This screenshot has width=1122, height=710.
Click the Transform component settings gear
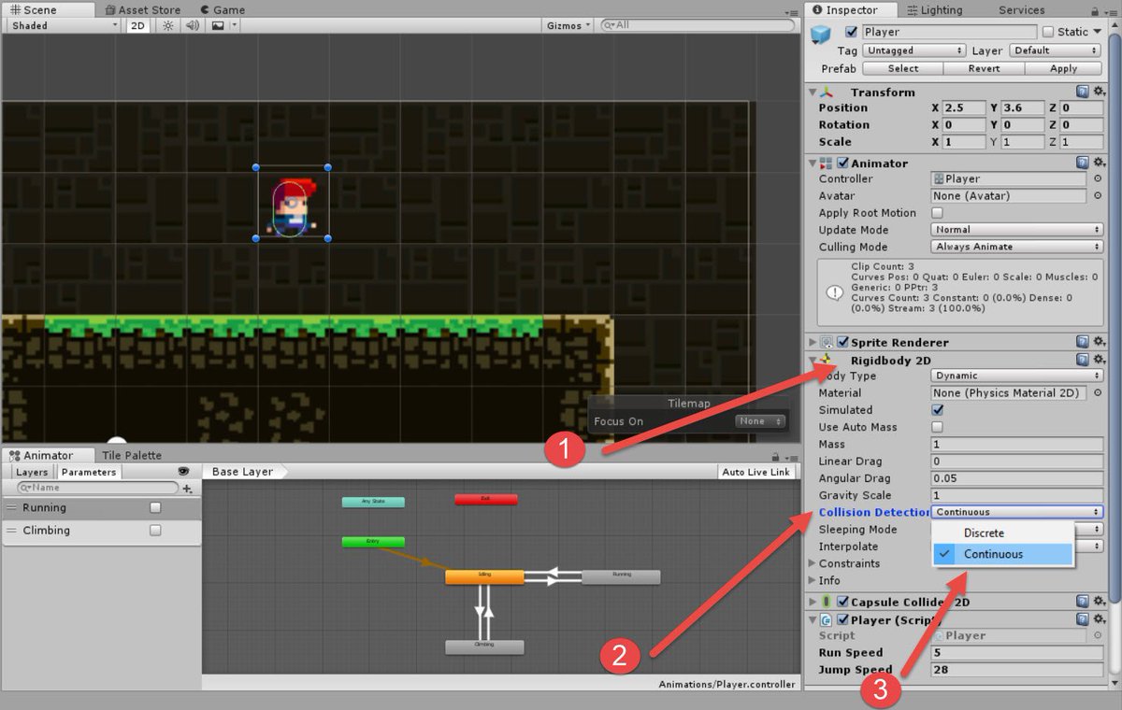(1100, 92)
